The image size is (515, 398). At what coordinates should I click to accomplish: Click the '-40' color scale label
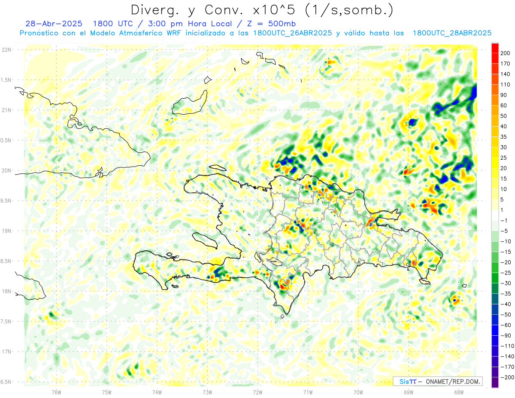pyautogui.click(x=505, y=304)
